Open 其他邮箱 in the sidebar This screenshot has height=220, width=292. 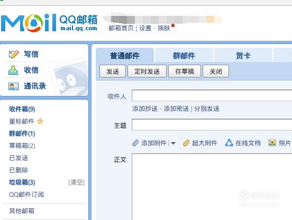[x=22, y=211]
